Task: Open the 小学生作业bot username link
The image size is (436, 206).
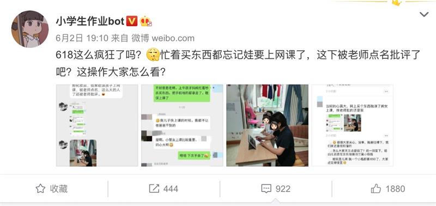Action: 90,21
